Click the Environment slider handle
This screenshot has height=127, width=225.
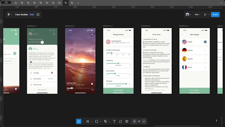pyautogui.click(x=115, y=74)
